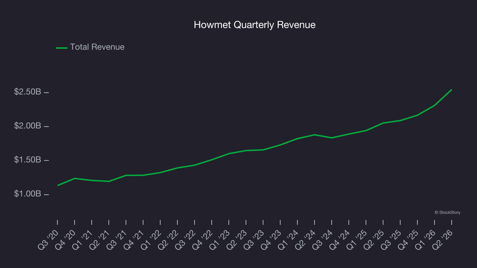Click the Q3 '20 x-axis label

tap(48, 240)
